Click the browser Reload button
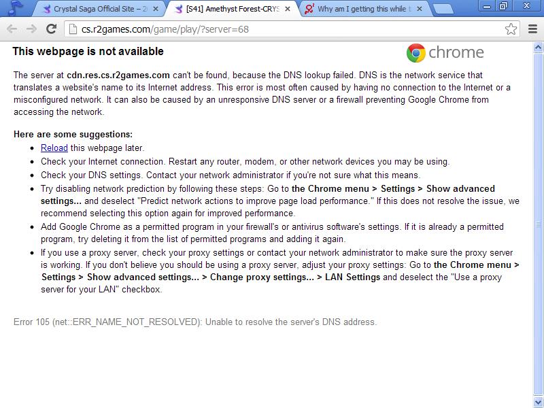 tap(51, 29)
